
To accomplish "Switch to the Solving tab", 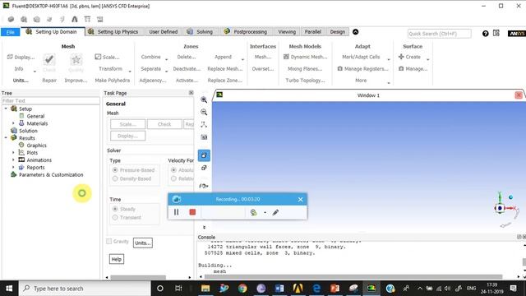I will click(x=201, y=32).
